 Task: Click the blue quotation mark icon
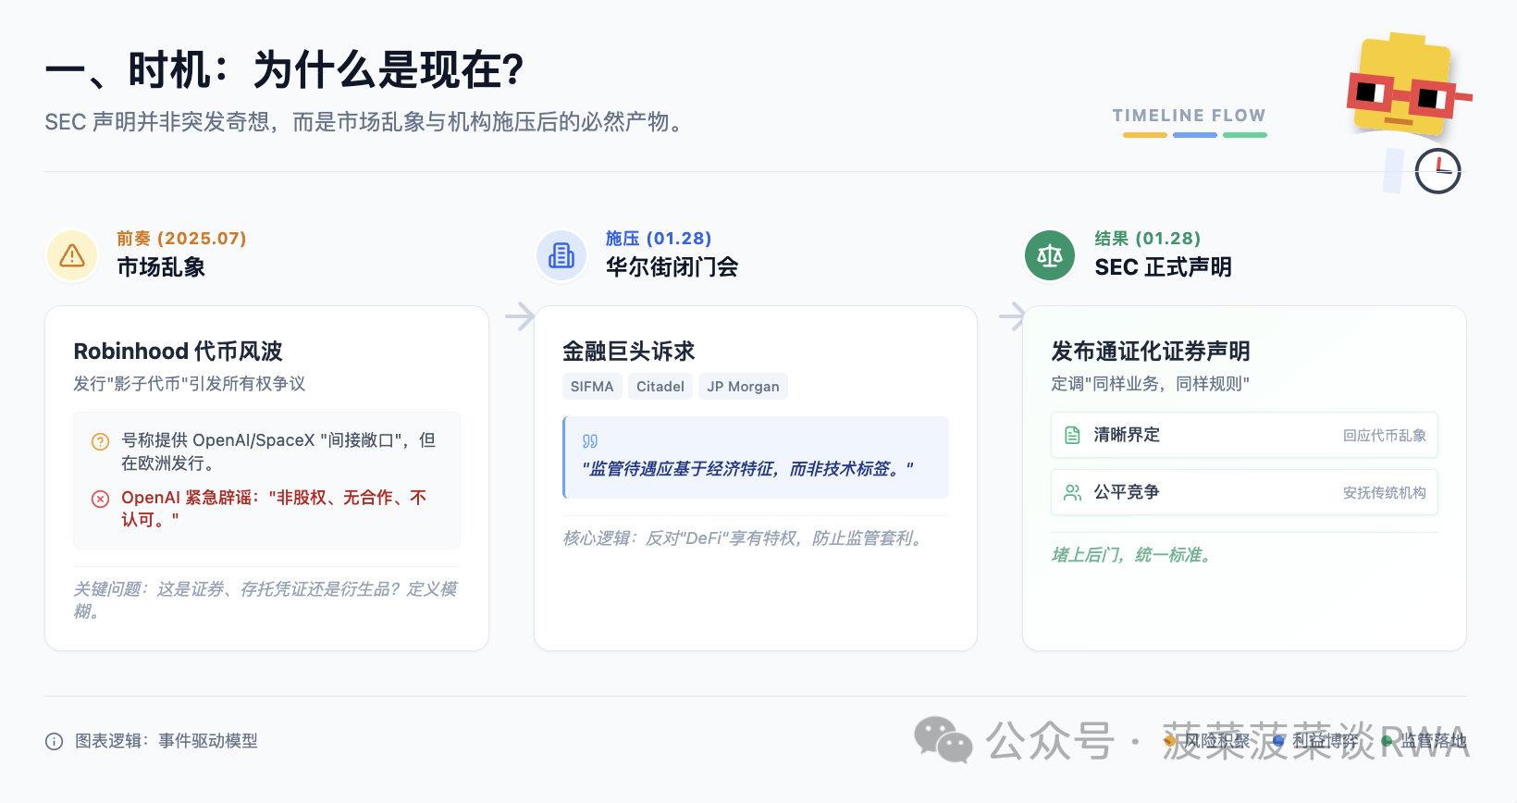click(590, 441)
